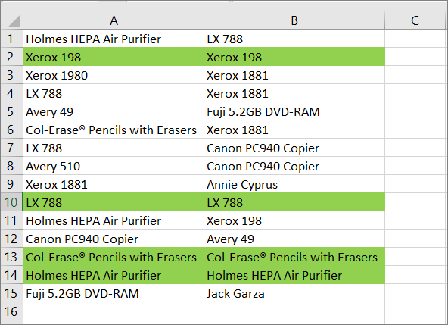Select highlighted cell B10 LX 788
Screen dimensions: 448x325
click(x=294, y=202)
